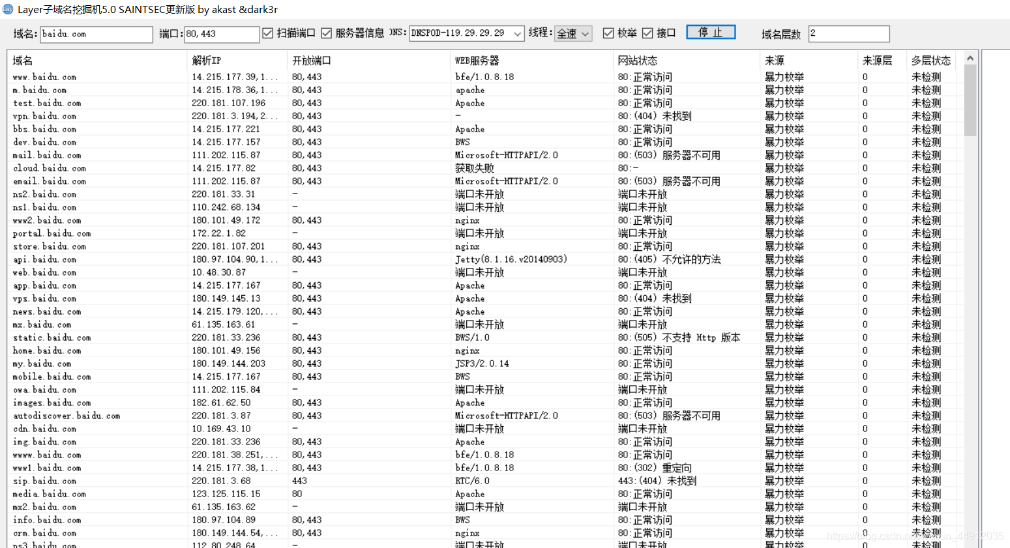1010x548 pixels.
Task: Select row app.baidu.com
Action: pos(485,285)
